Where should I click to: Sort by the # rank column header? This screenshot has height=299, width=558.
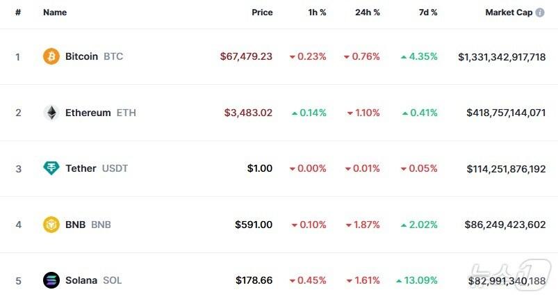(x=18, y=13)
